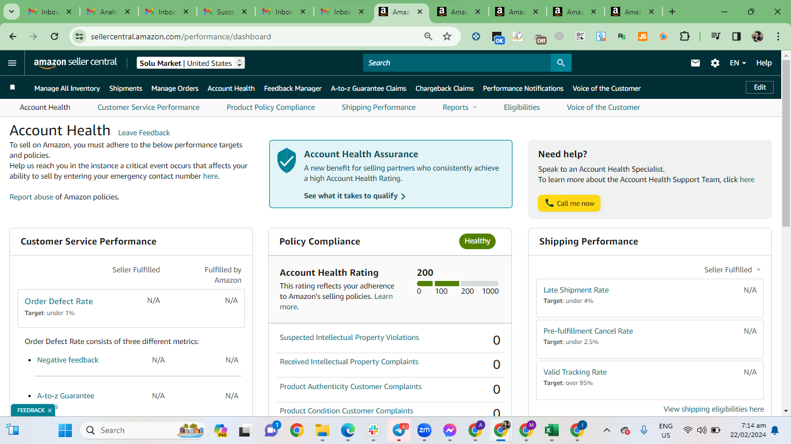
Task: Open the buyer messages envelope icon
Action: (x=695, y=63)
